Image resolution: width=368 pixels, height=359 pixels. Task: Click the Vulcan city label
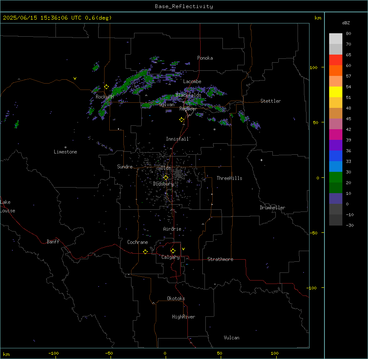232,338
